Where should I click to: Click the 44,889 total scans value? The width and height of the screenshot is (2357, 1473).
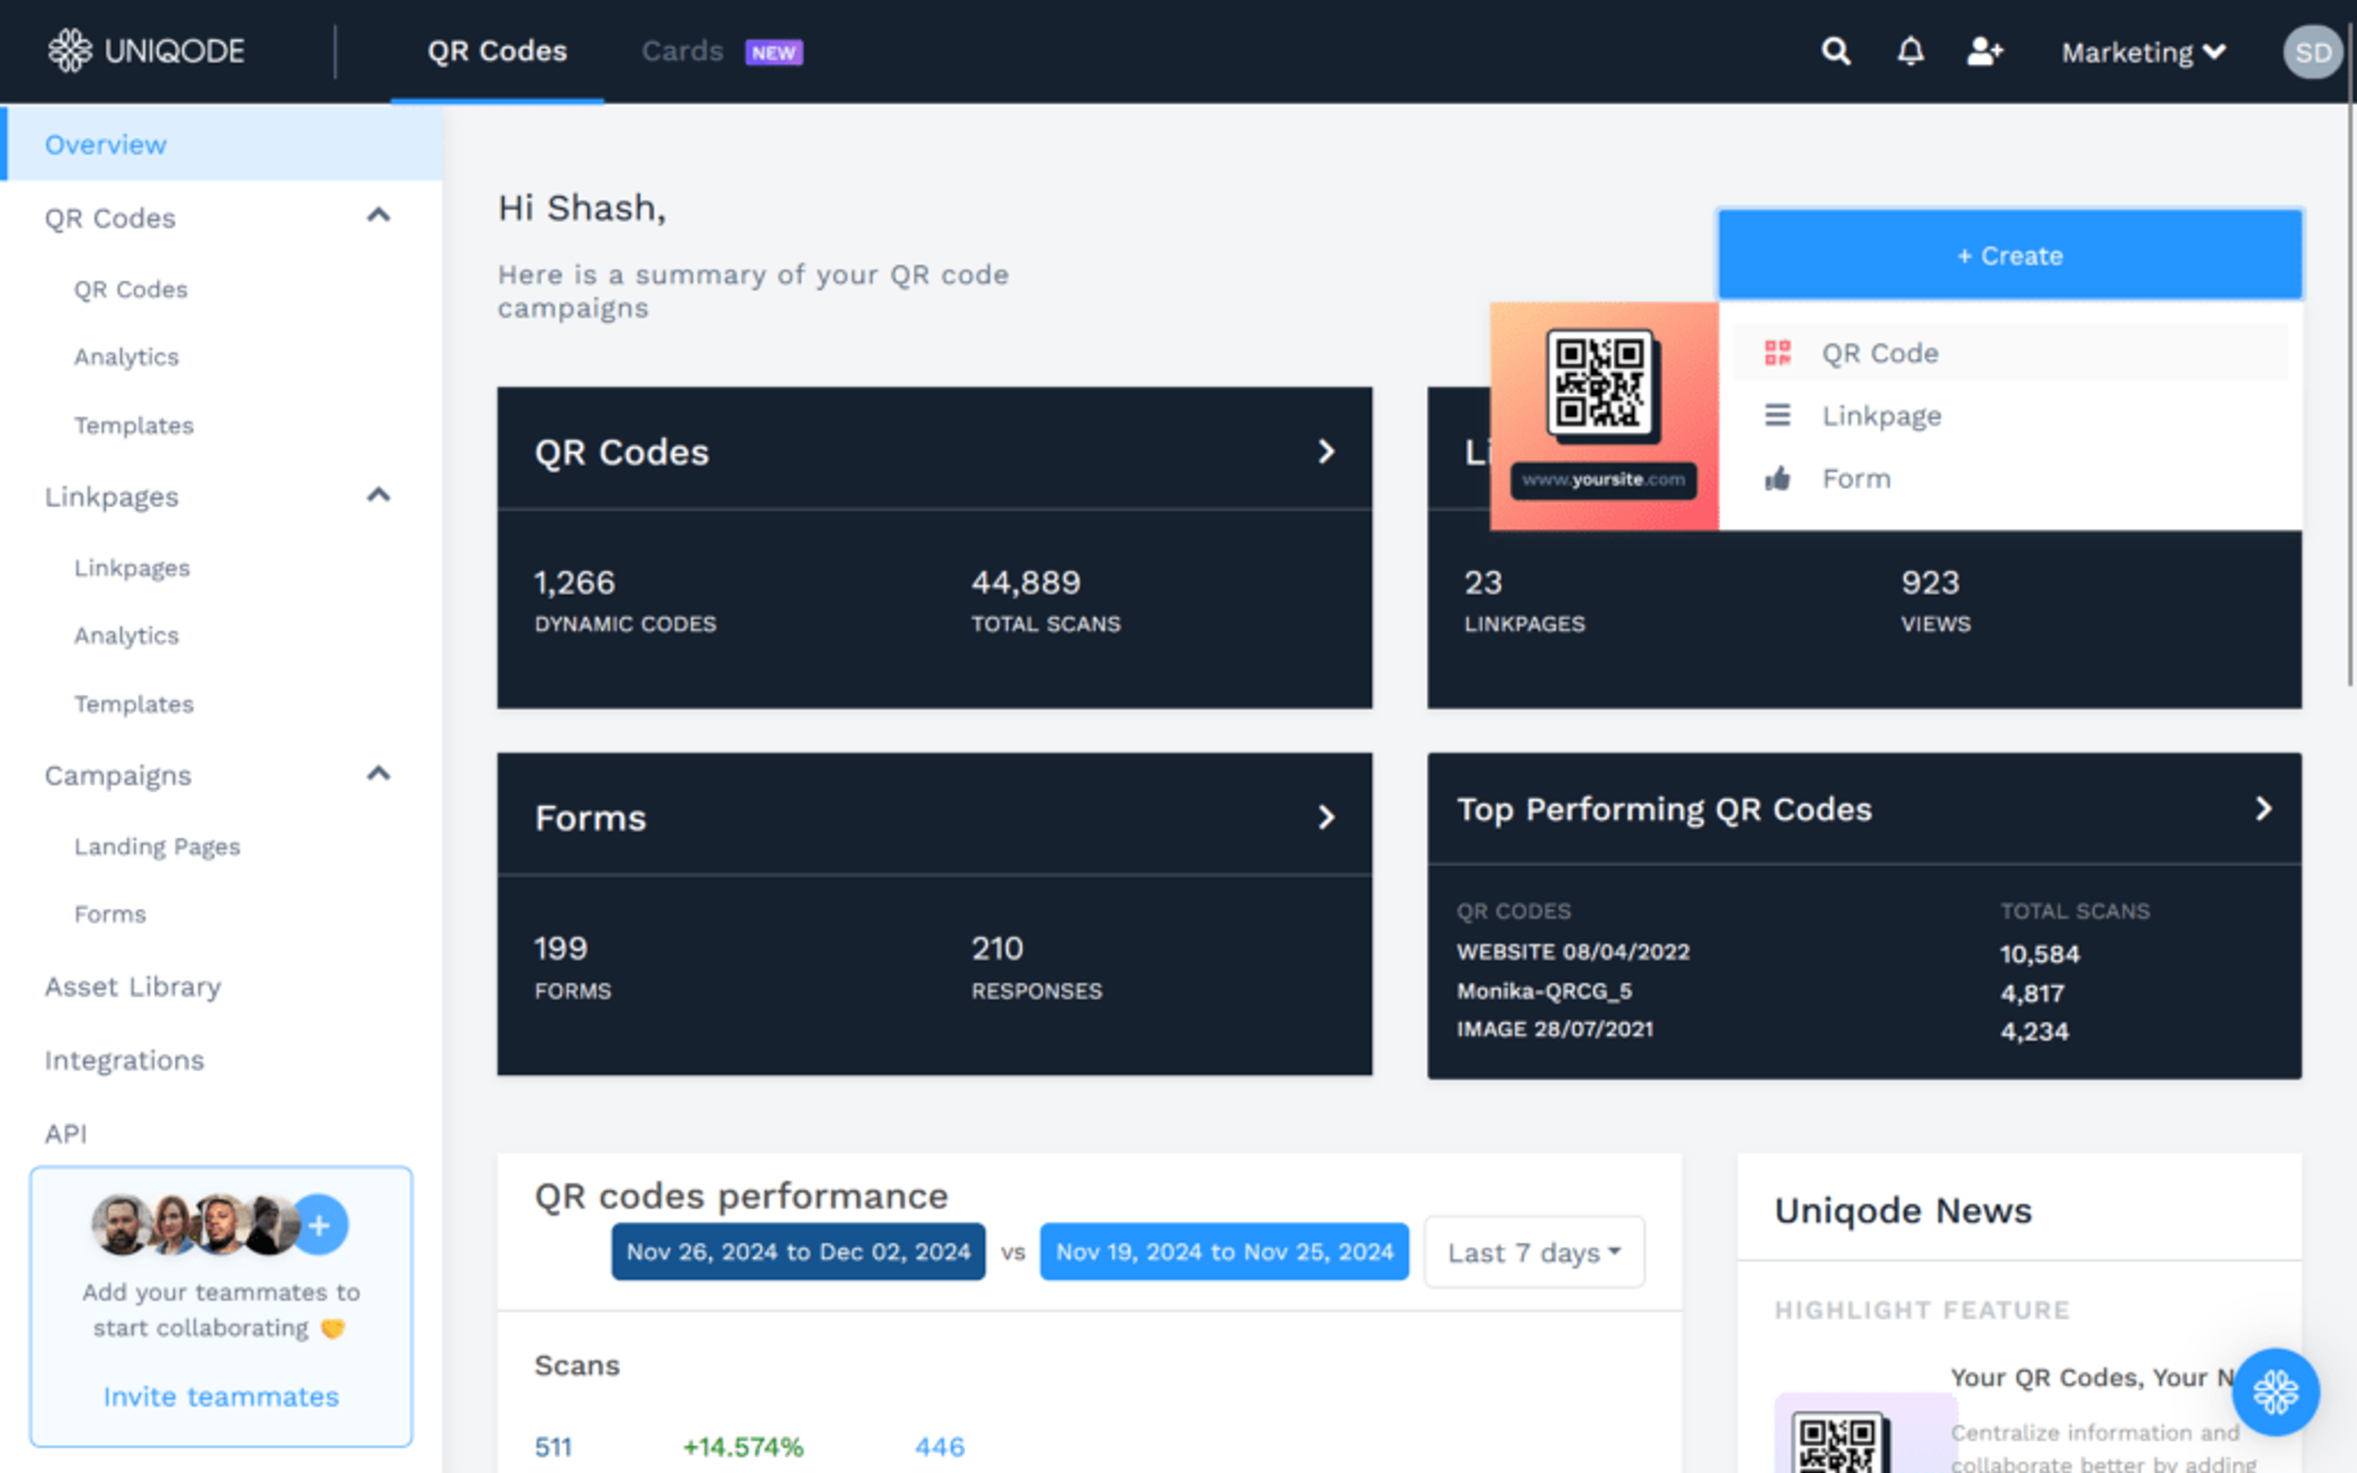coord(1026,582)
